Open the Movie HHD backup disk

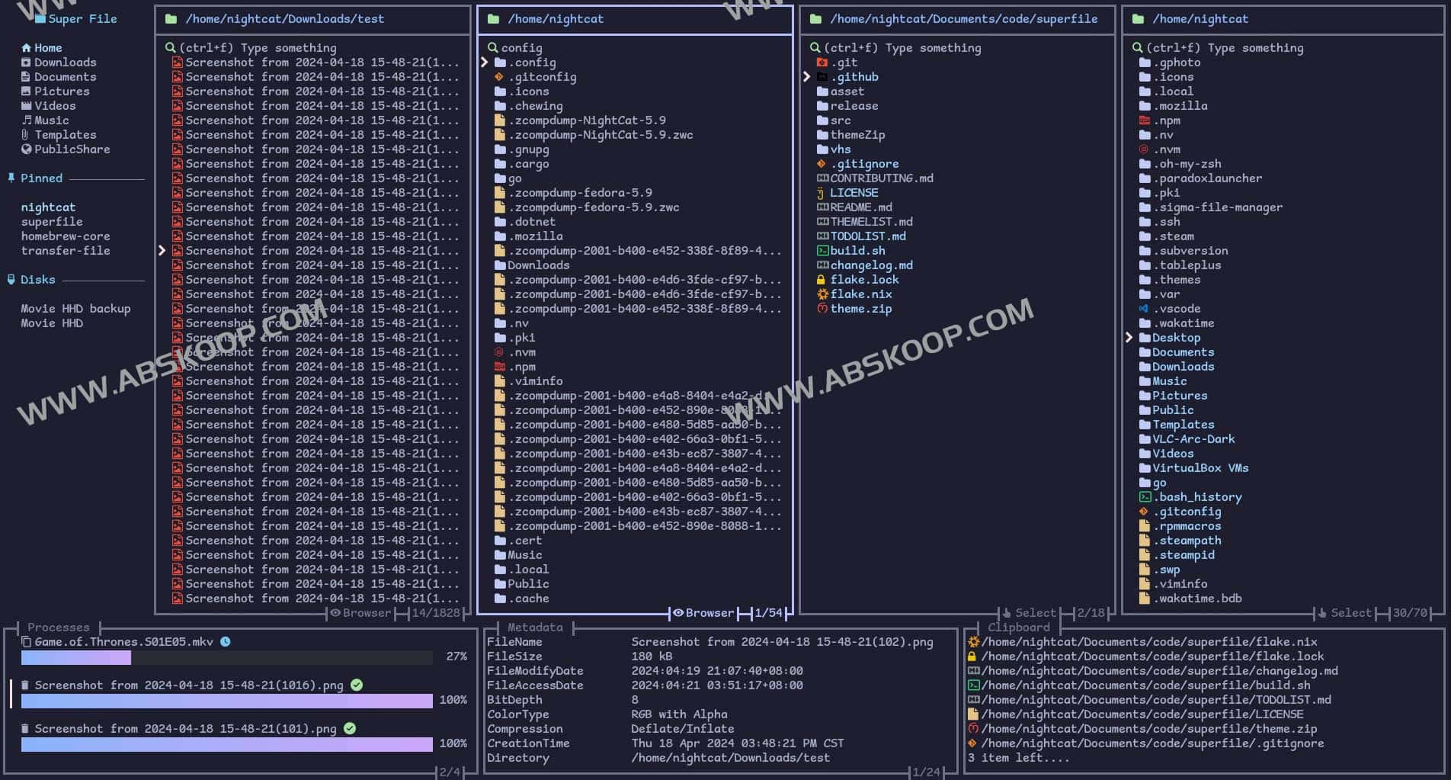(75, 308)
